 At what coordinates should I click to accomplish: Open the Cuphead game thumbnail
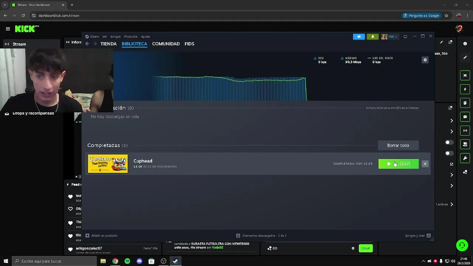pos(108,164)
